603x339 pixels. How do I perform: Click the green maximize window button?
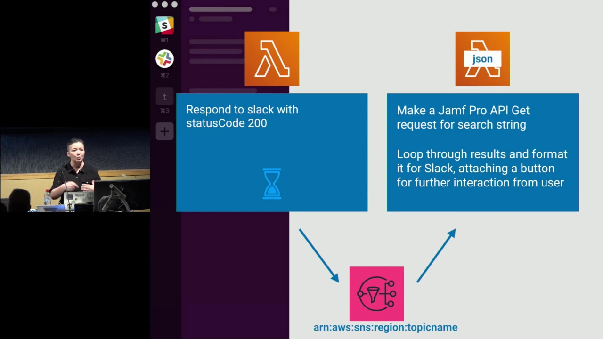click(174, 4)
